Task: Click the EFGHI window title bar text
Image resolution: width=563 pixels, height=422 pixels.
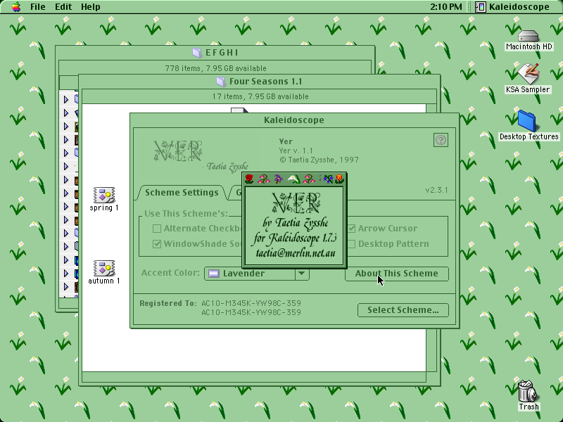Action: click(x=222, y=53)
